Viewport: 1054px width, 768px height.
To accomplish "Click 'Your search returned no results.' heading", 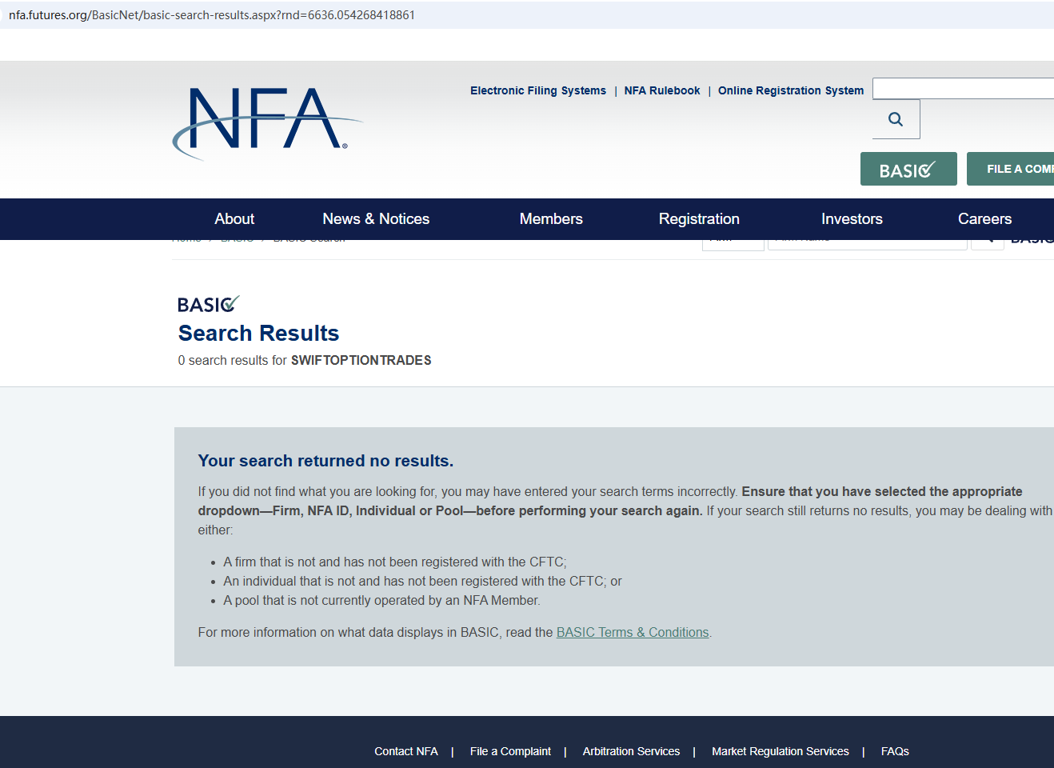I will point(325,461).
